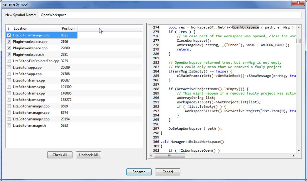Tick the checkbox for app.cpp position 20689
This screenshot has height=181, width=307.
pos(9,68)
